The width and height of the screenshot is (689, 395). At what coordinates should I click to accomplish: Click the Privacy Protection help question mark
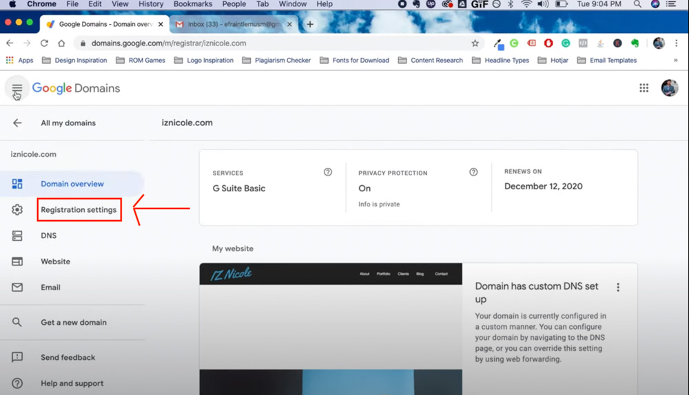(473, 172)
